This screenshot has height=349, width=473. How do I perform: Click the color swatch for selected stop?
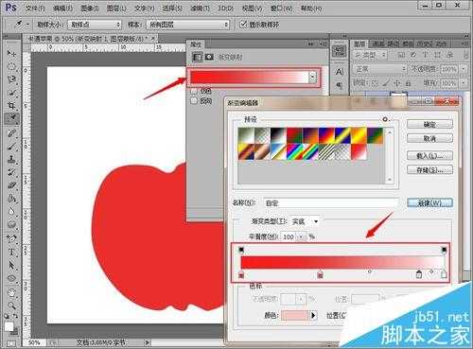coord(294,315)
